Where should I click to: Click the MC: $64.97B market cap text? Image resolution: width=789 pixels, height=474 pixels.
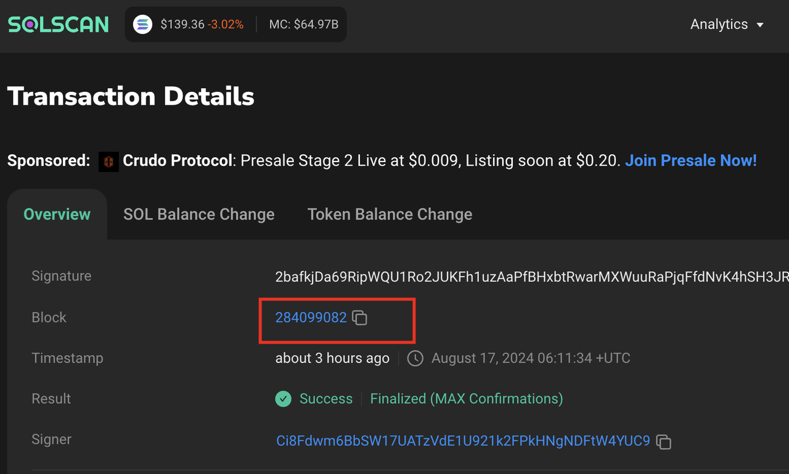(x=303, y=25)
